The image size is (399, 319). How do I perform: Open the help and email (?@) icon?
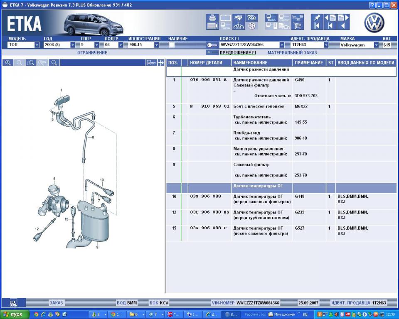[252, 17]
